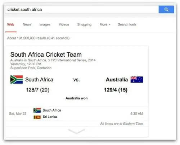This screenshot has width=180, height=145.
Task: Click the Sri Lanka fixture team name
Action: pyautogui.click(x=50, y=117)
